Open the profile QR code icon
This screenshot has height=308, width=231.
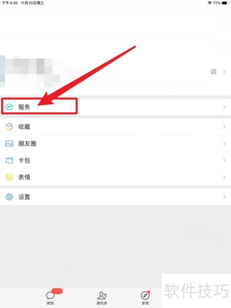tap(213, 72)
